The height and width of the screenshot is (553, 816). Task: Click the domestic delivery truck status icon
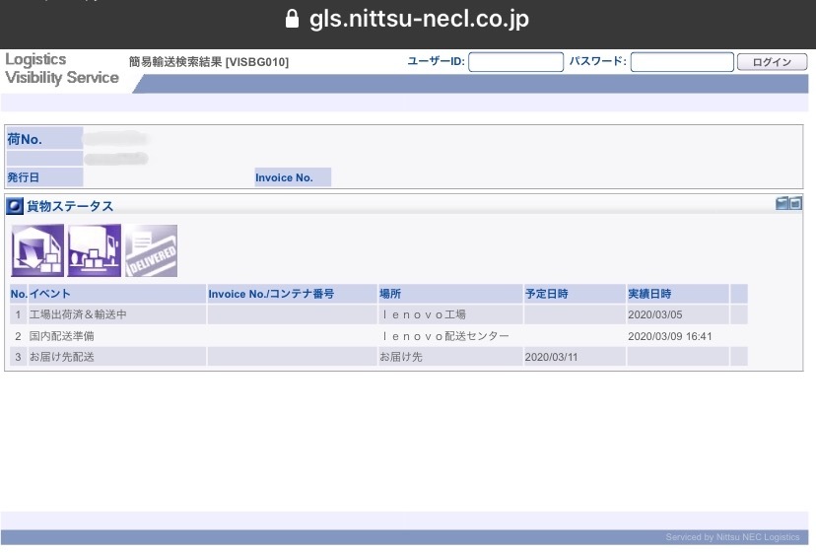[95, 250]
